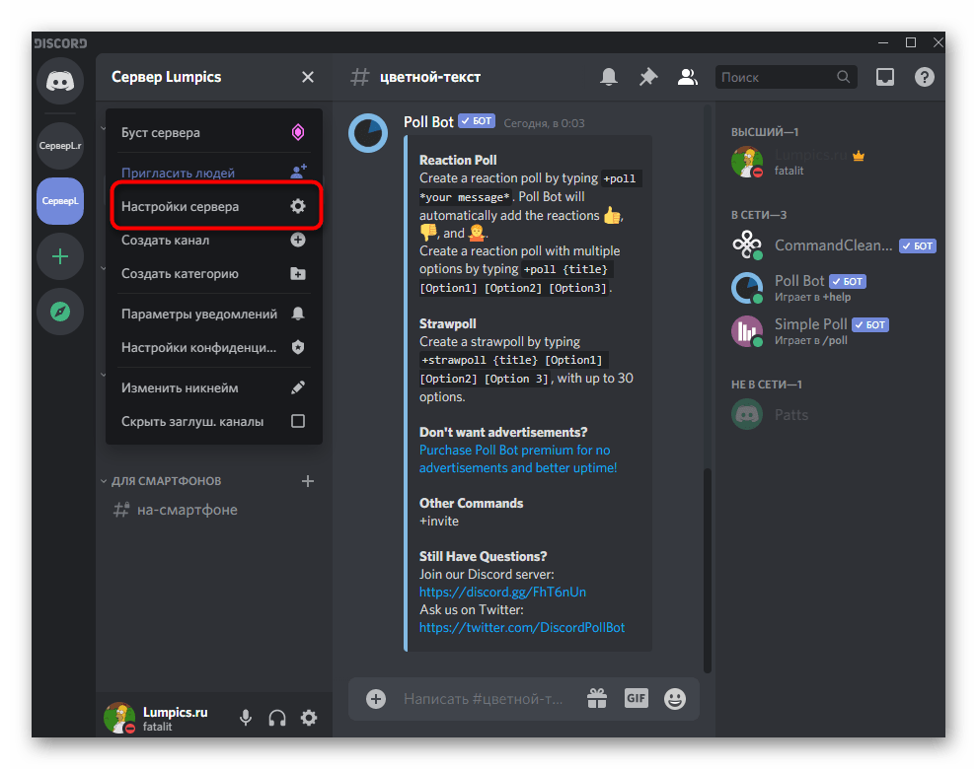Click the attach file plus button

click(x=376, y=699)
